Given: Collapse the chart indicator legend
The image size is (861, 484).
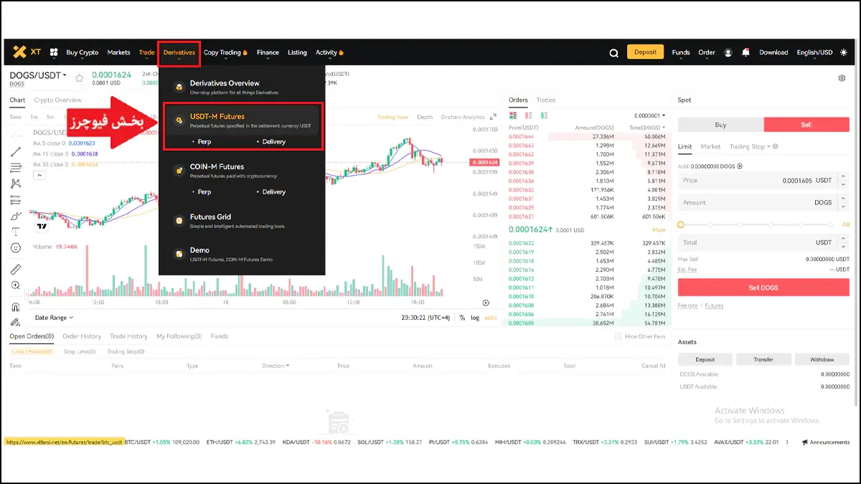Looking at the screenshot, I should pyautogui.click(x=39, y=175).
